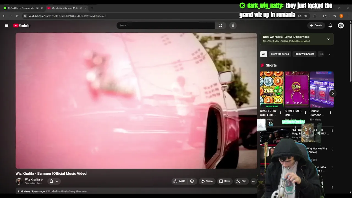Open Chrome three-dot menu
Viewport: 352px width, 198px height.
click(x=348, y=16)
